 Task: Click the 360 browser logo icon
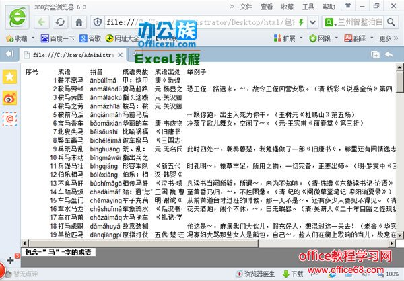[x=18, y=17]
